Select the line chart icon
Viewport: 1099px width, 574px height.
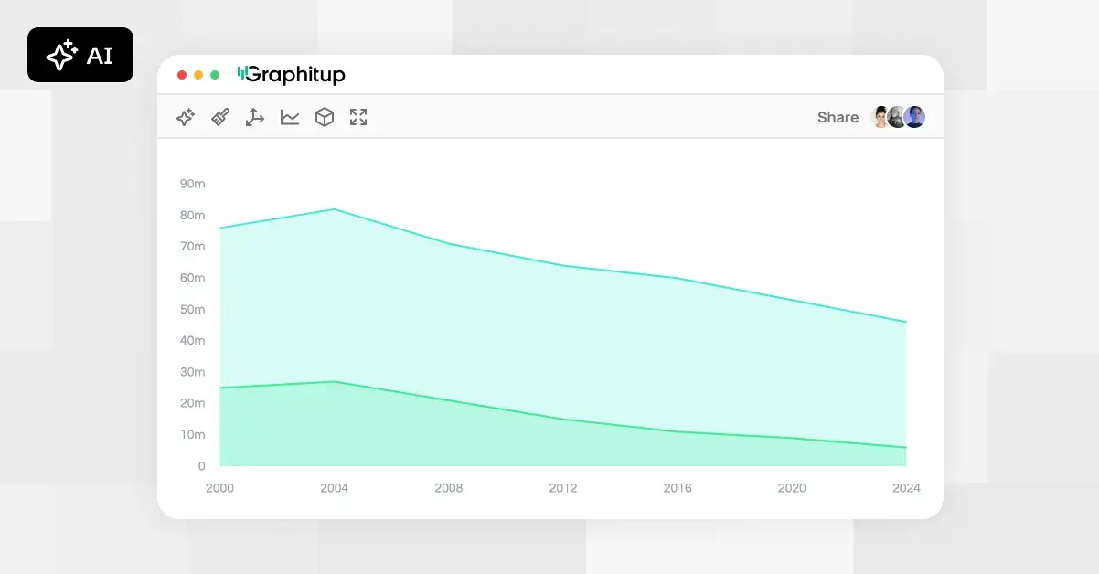[290, 117]
